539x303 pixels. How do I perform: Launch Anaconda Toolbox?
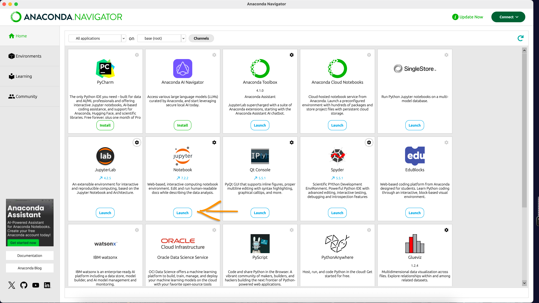click(260, 125)
